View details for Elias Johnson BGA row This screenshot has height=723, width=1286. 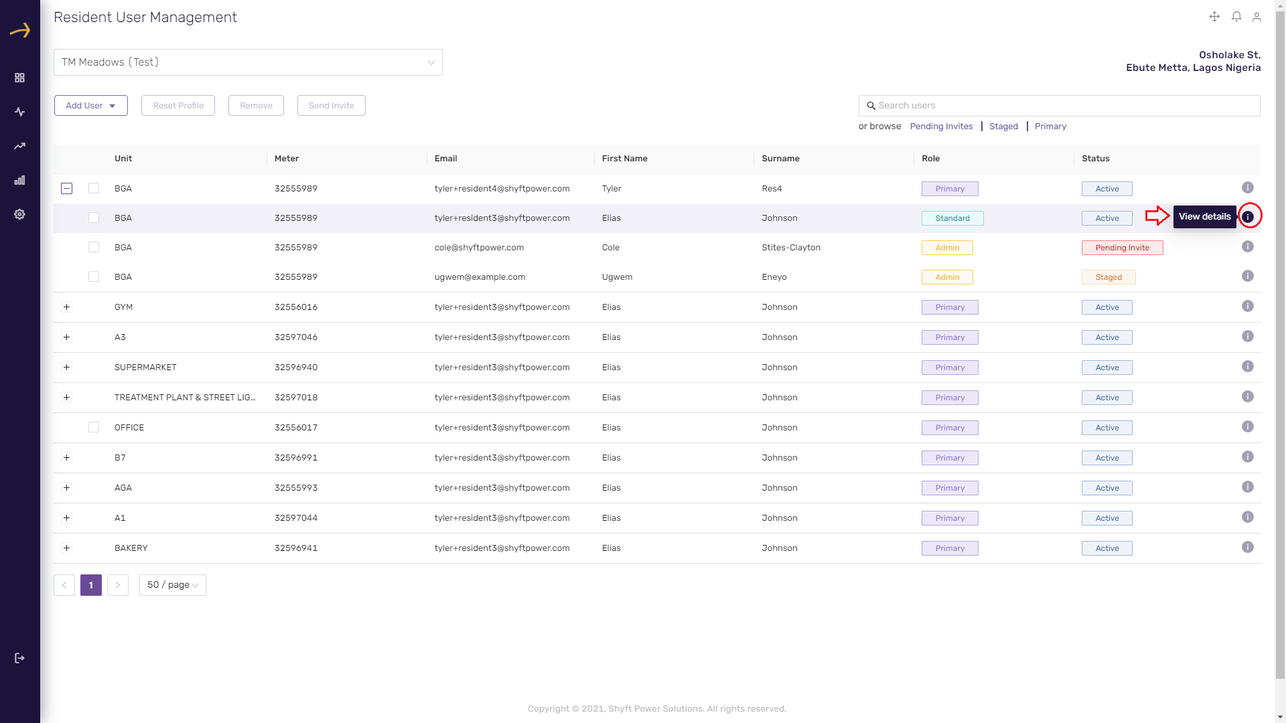pos(1247,217)
